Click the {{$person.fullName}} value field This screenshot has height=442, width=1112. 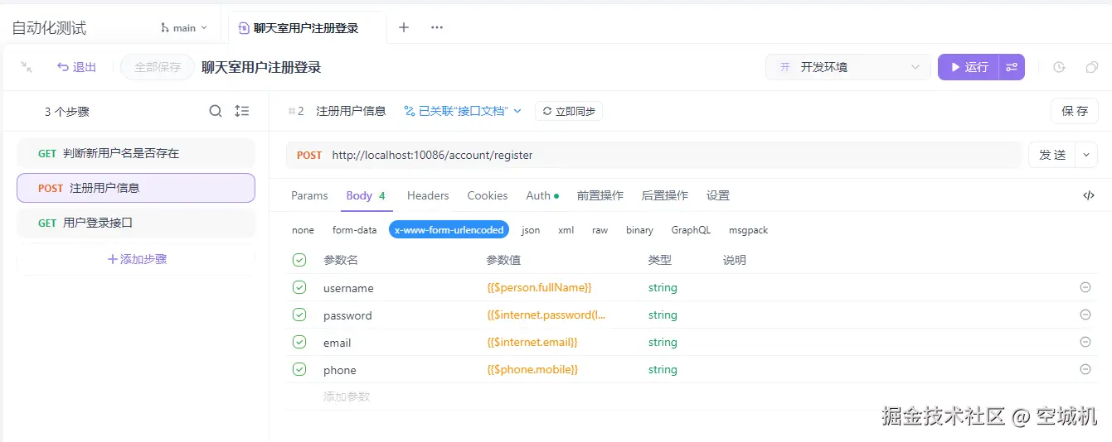click(x=539, y=287)
